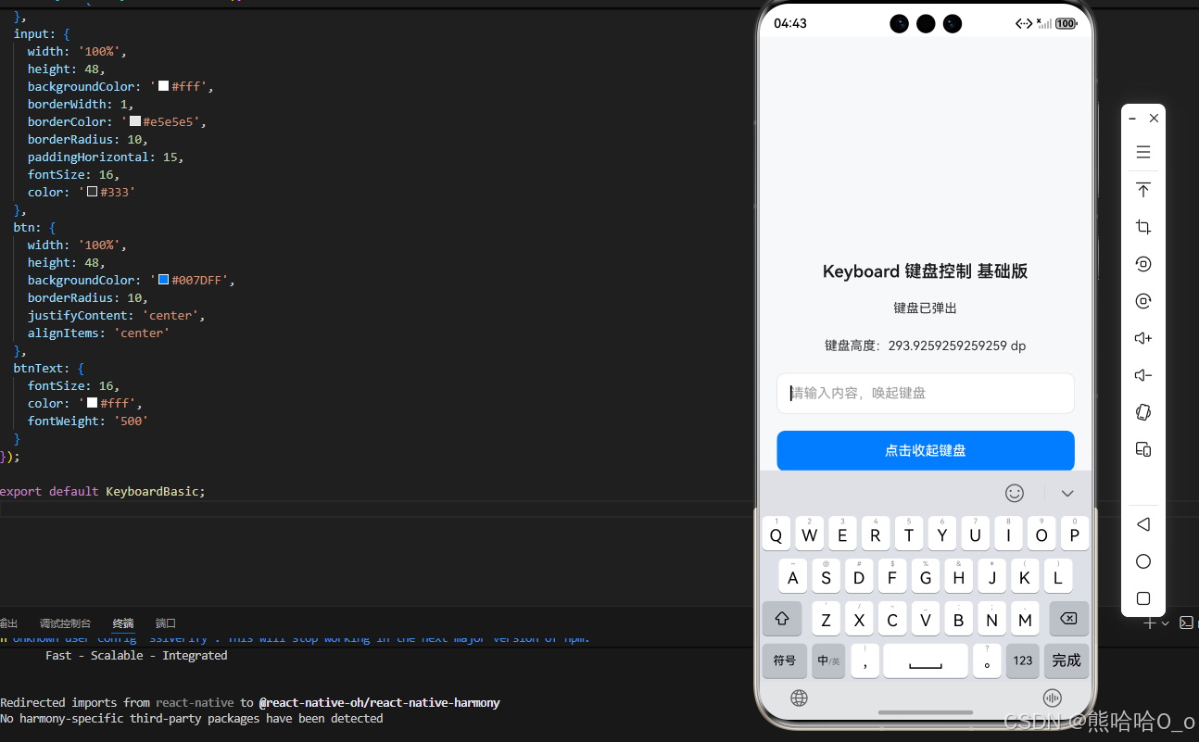Switch to the 端口 ports tab
Image resolution: width=1199 pixels, height=742 pixels.
click(x=166, y=623)
